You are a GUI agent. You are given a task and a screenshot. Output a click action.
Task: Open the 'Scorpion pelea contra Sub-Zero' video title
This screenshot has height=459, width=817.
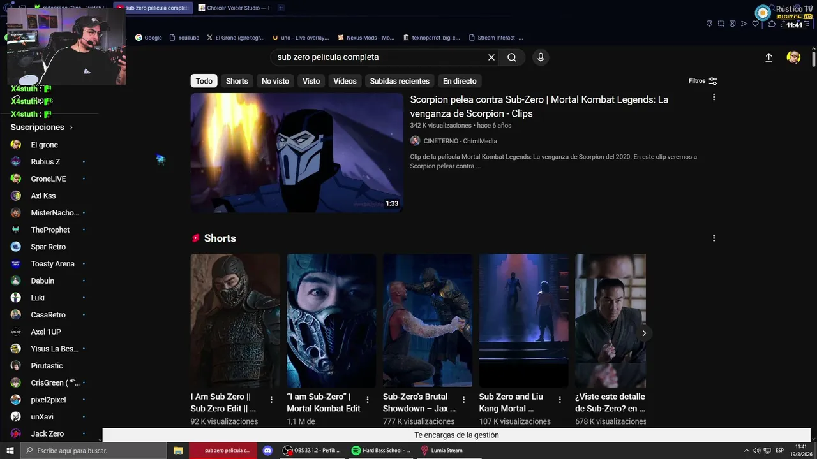tap(539, 106)
